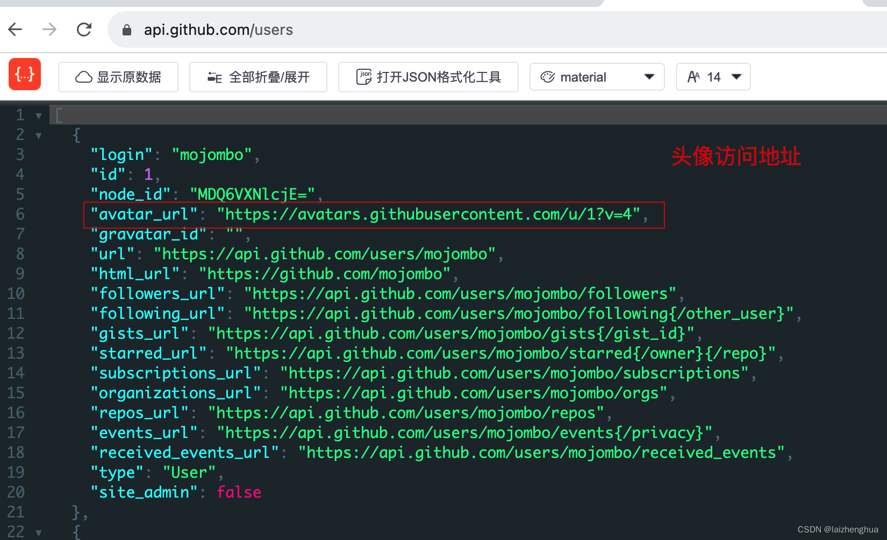Open the https://github.com/mojombo html_url link
The height and width of the screenshot is (540, 887).
[325, 274]
